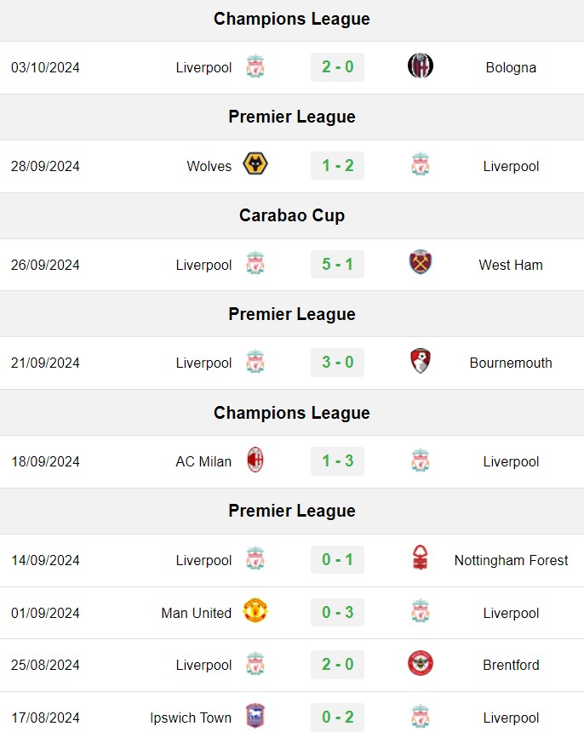Click the West Ham club crest
This screenshot has width=584, height=732.
click(421, 262)
